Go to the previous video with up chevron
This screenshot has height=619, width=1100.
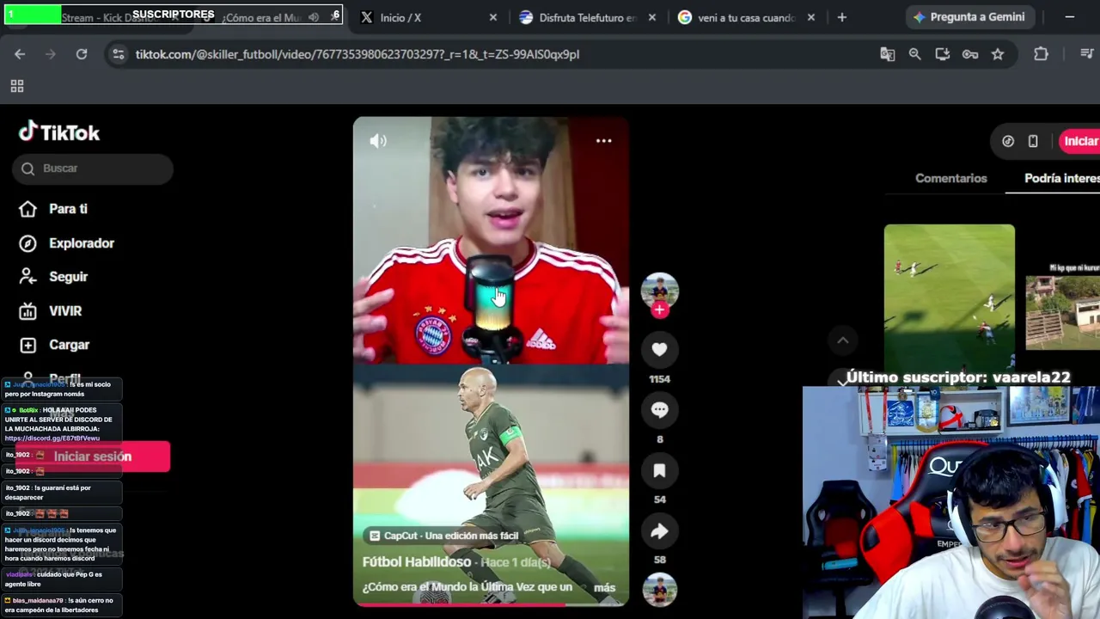(x=842, y=340)
